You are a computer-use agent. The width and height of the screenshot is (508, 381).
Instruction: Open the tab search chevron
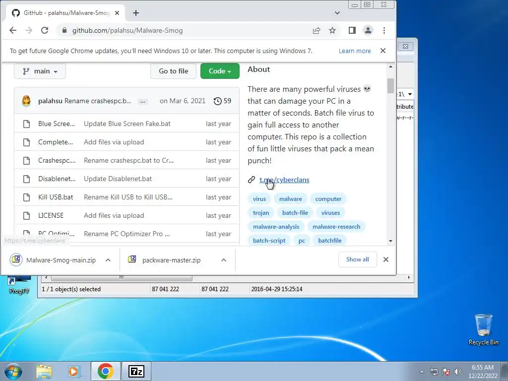[x=337, y=13]
